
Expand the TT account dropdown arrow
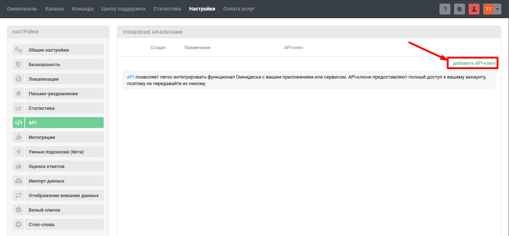497,9
